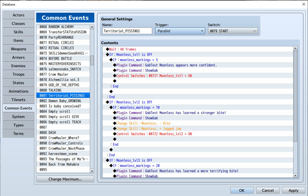Expand the Trigger dropdown set to Parallel

pos(180,31)
